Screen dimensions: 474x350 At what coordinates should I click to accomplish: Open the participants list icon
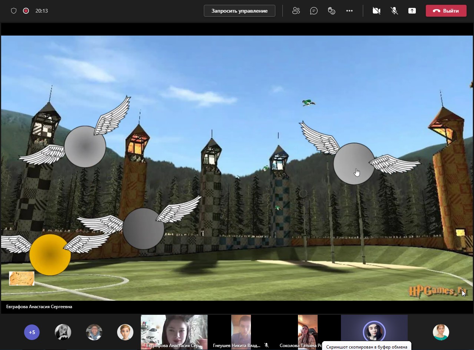(x=296, y=11)
